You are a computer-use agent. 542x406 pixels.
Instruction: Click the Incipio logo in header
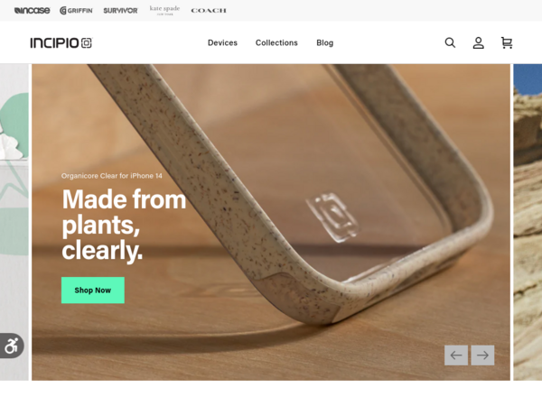(61, 42)
